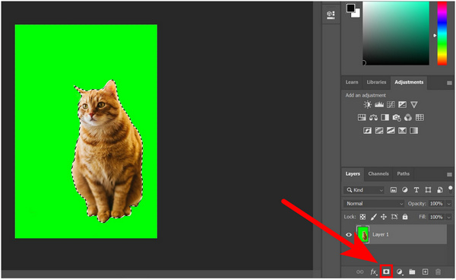Switch to the Learn tab

(x=352, y=82)
